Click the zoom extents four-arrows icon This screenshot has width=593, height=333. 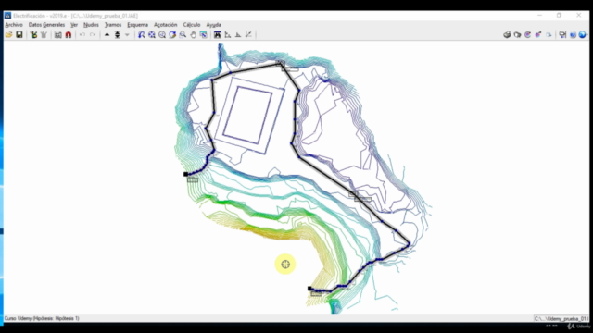152,35
